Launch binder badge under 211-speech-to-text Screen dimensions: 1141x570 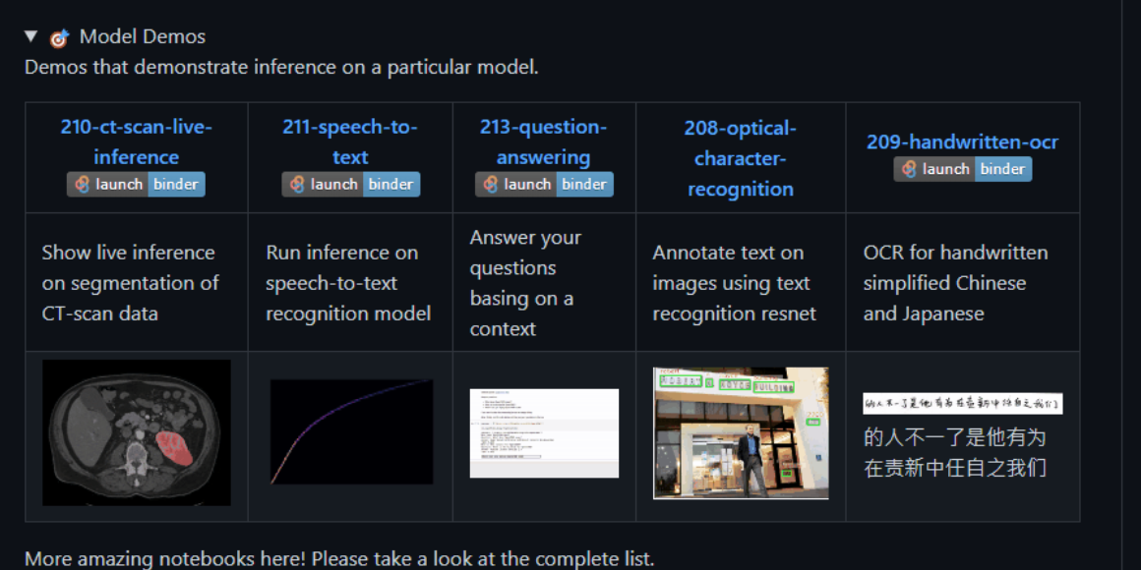(x=351, y=184)
